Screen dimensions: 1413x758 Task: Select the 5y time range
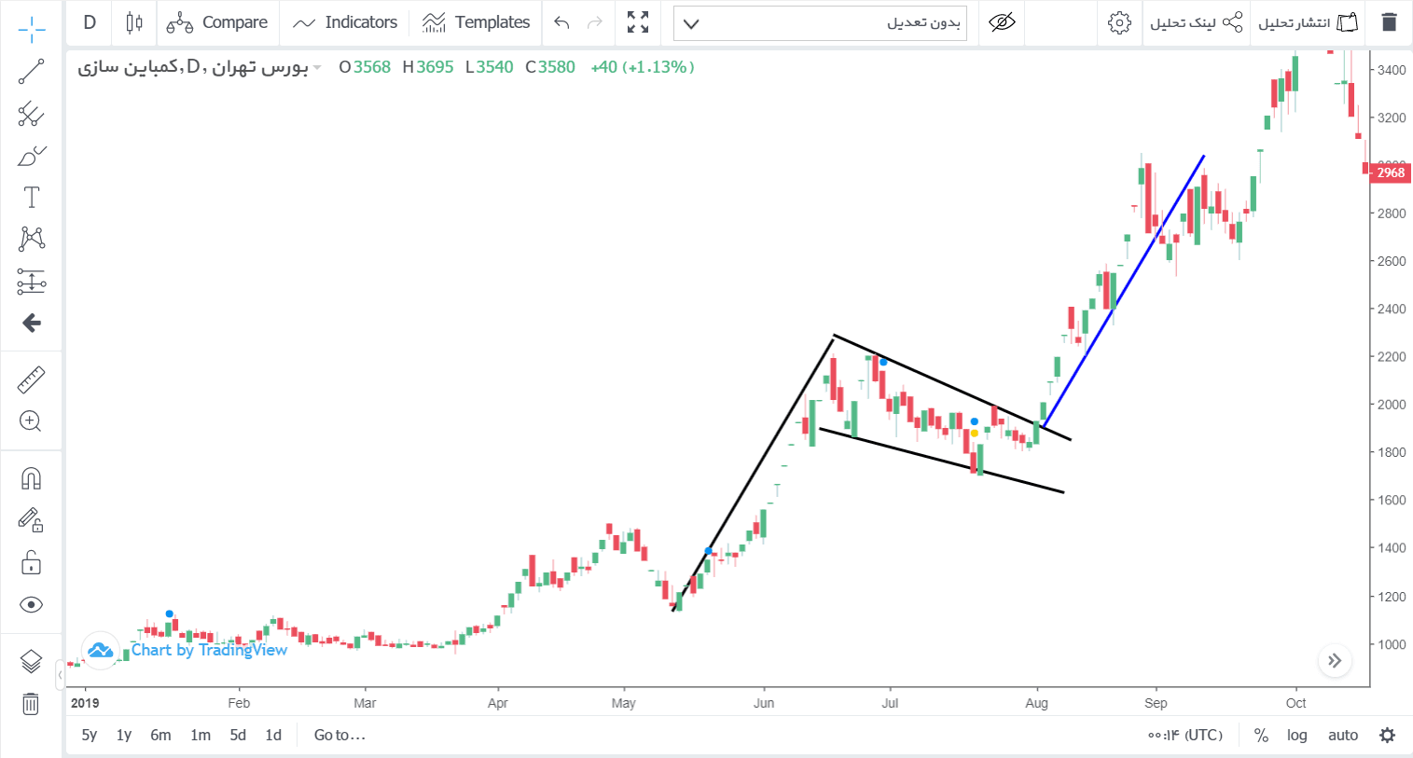pyautogui.click(x=90, y=735)
